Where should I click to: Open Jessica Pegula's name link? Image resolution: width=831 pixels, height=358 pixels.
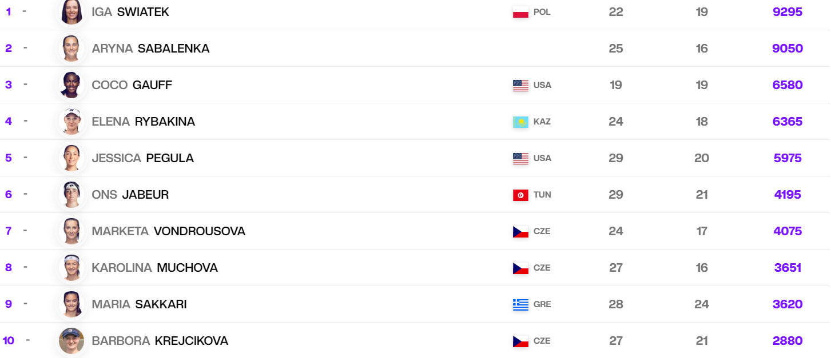142,158
